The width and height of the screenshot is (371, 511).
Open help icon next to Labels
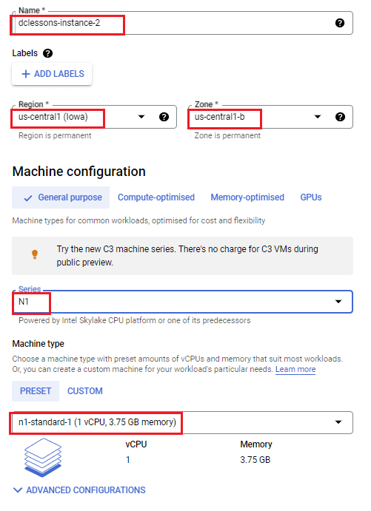pyautogui.click(x=47, y=53)
